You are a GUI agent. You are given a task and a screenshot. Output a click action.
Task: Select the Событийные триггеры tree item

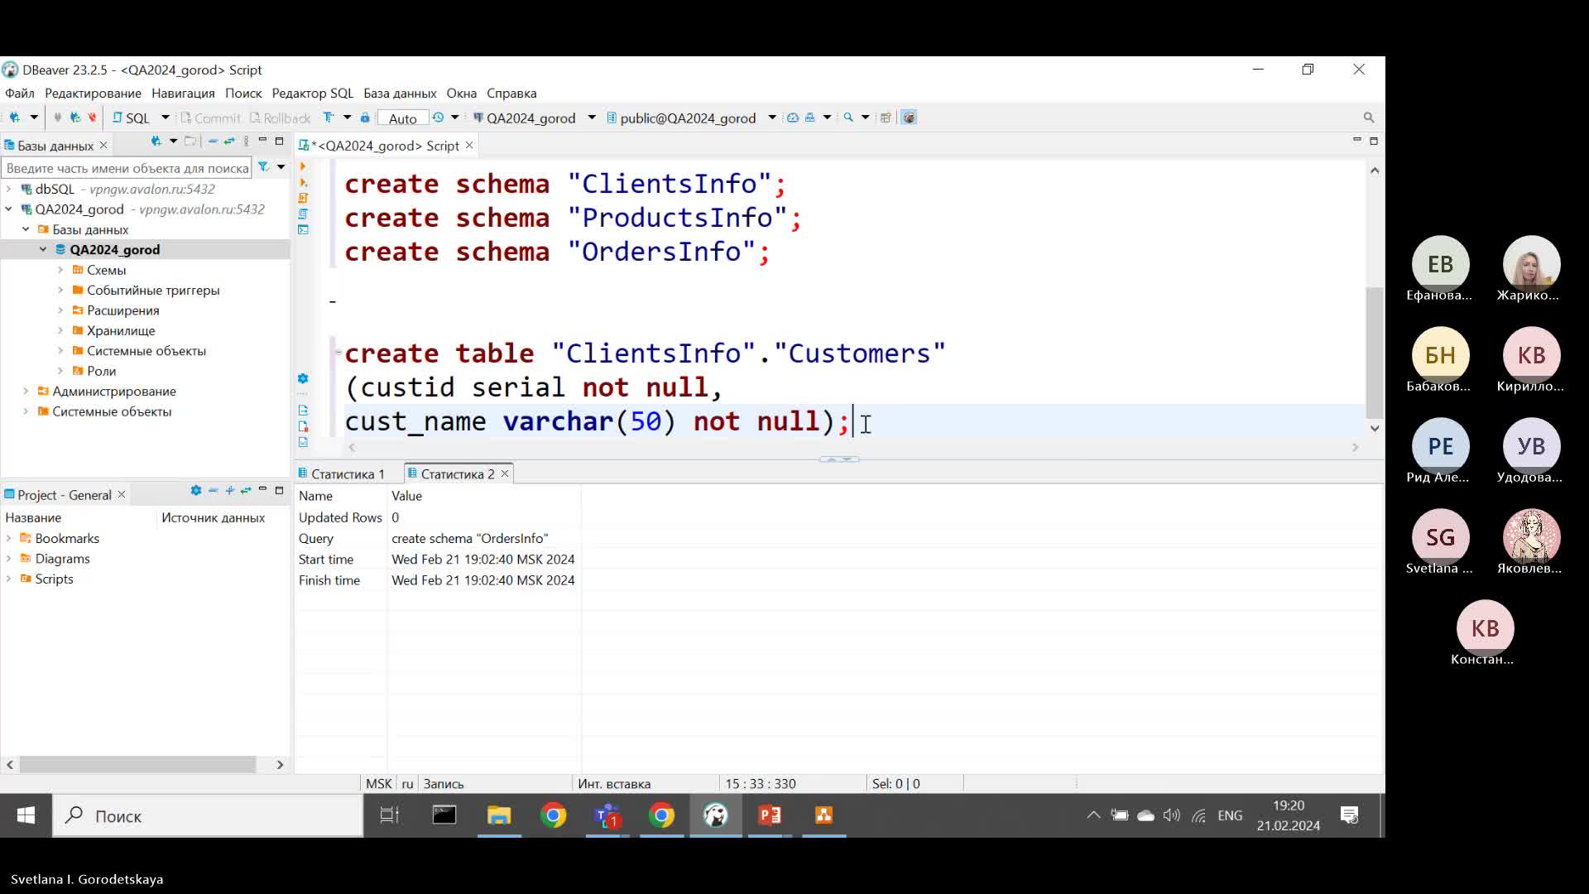coord(153,291)
